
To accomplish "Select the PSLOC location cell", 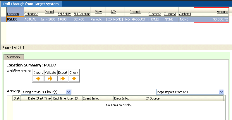I will coord(15,19).
